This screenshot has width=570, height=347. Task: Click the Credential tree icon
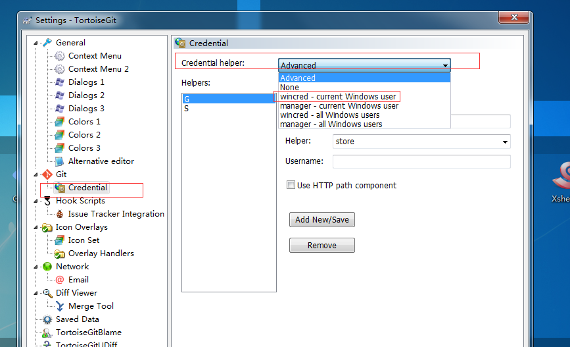60,188
